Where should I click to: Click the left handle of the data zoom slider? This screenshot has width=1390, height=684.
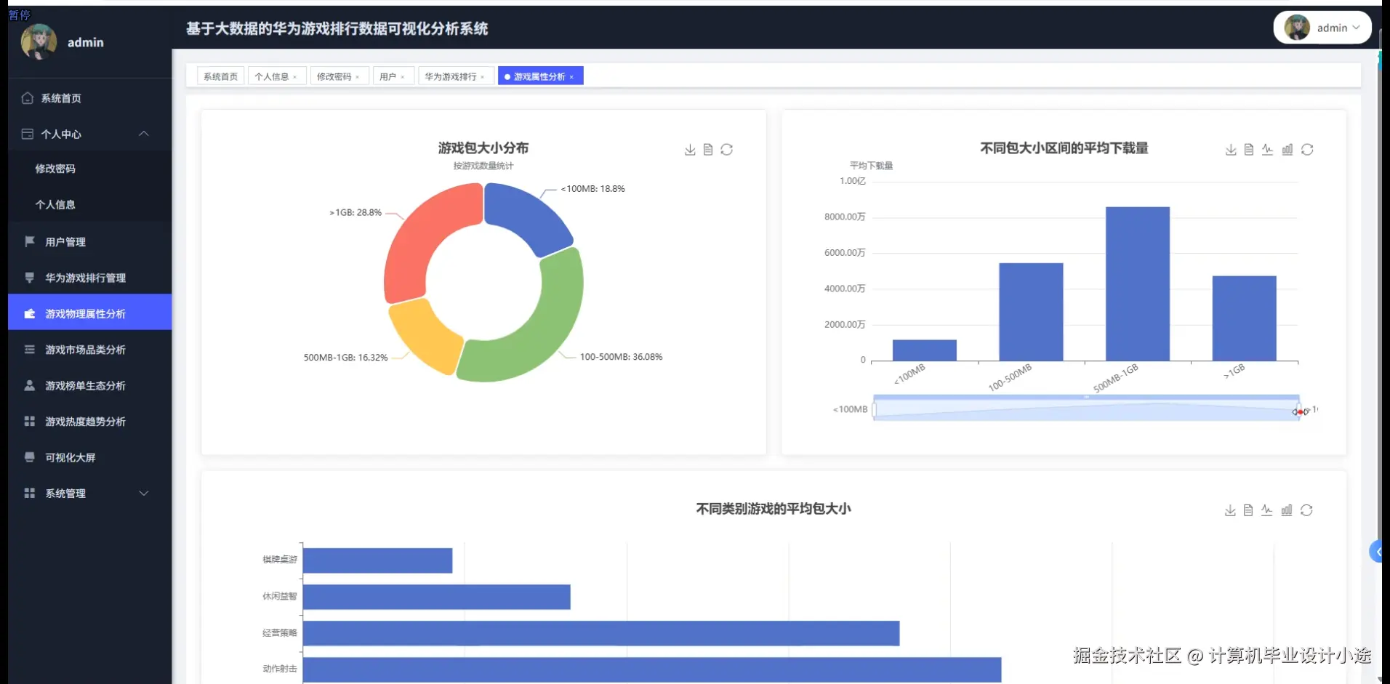[x=874, y=409]
